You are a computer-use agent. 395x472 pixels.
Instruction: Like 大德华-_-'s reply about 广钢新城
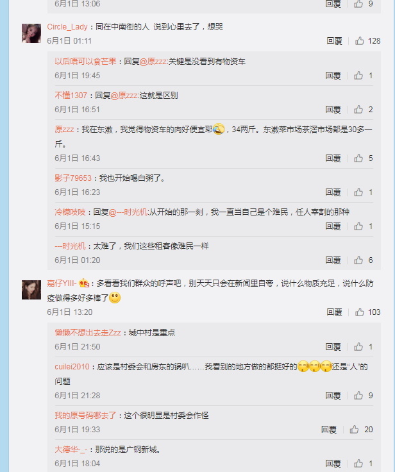point(358,463)
